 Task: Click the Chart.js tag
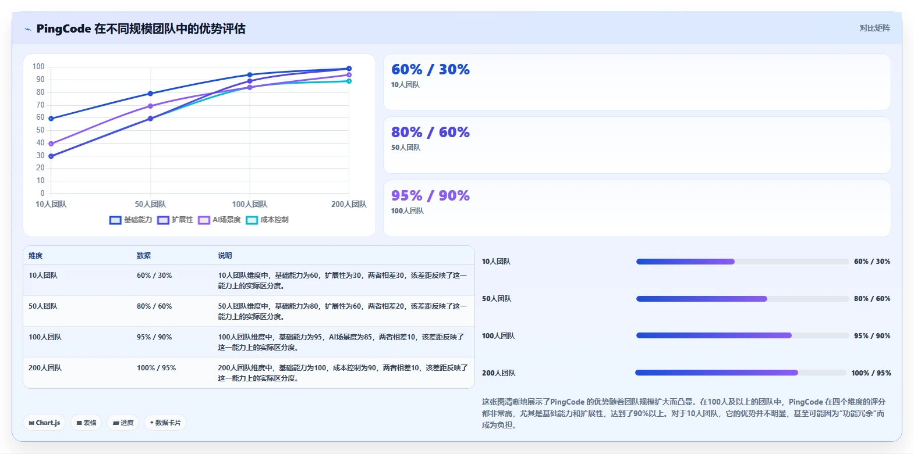tap(44, 423)
